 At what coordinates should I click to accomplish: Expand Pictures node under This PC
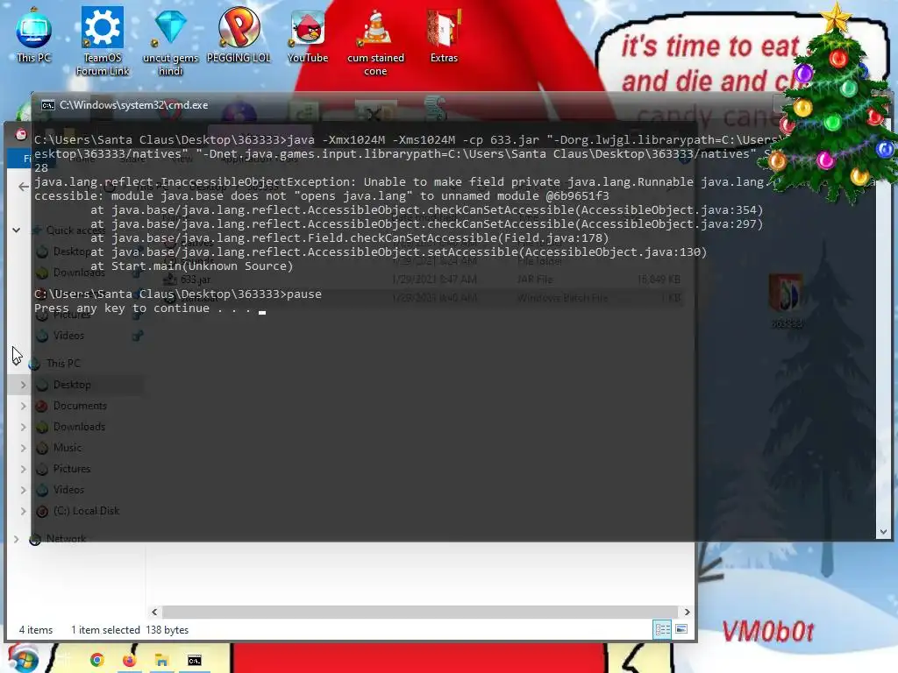pos(24,469)
